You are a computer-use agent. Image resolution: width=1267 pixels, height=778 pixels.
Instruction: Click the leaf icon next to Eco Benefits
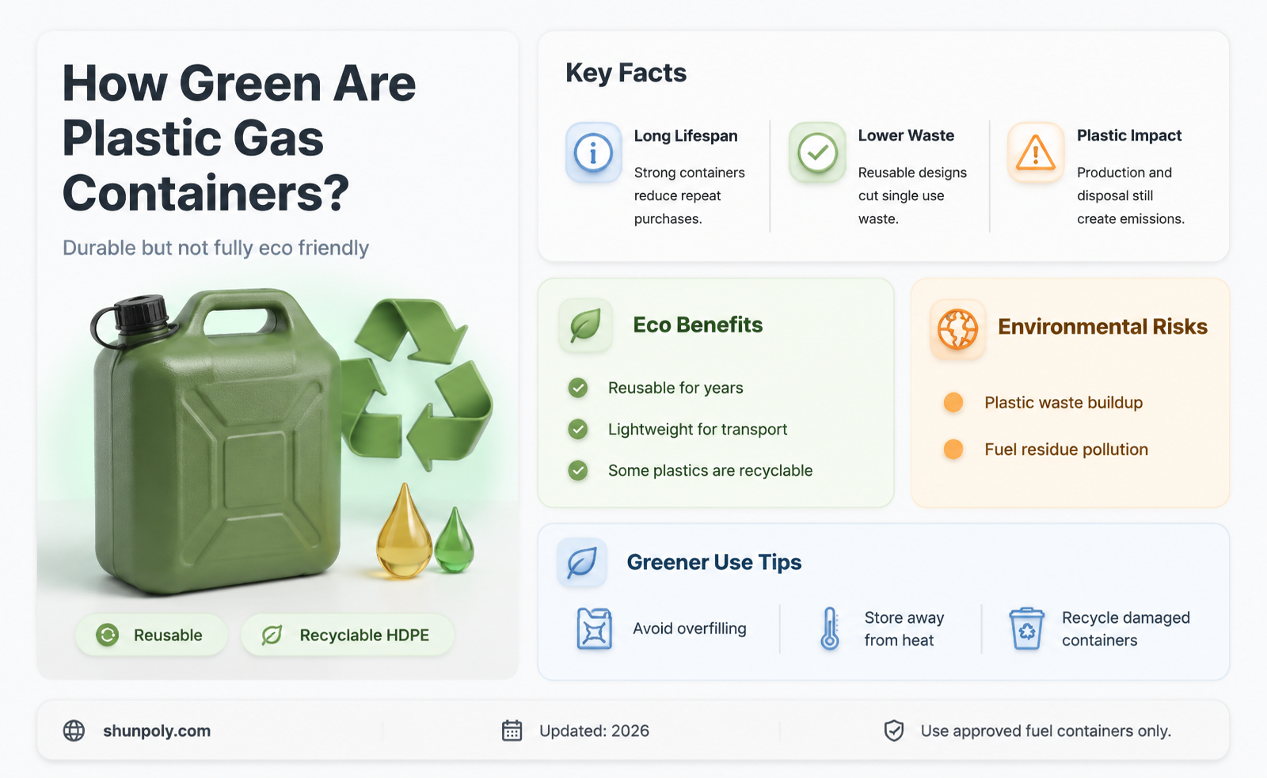(x=585, y=325)
